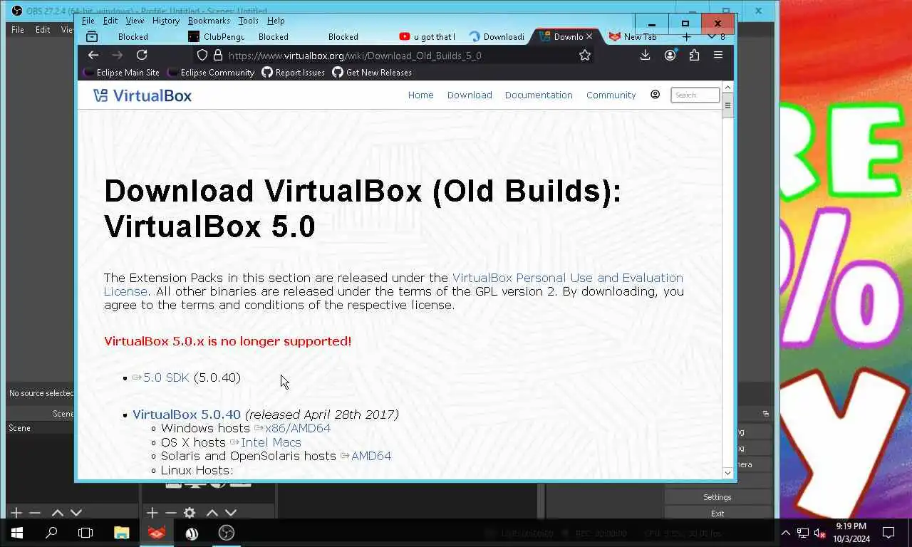Screen dimensions: 912x547
Task: Pop out the OBS Controls dock icon
Action: point(766,413)
